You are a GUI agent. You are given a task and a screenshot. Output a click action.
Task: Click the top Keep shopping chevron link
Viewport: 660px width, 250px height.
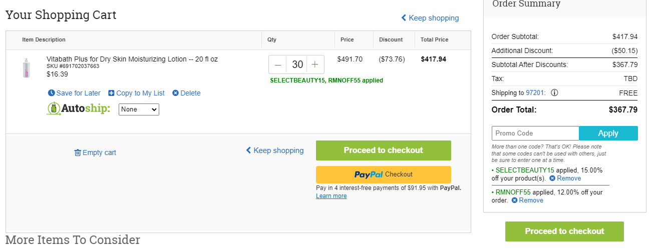coord(430,18)
